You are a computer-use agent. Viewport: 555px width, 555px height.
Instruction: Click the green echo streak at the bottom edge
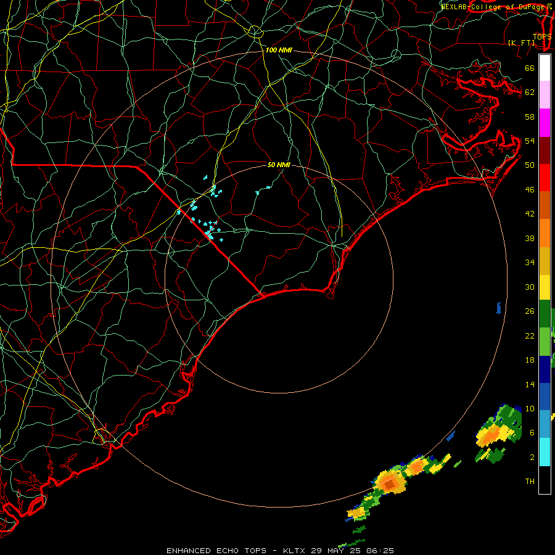352,543
